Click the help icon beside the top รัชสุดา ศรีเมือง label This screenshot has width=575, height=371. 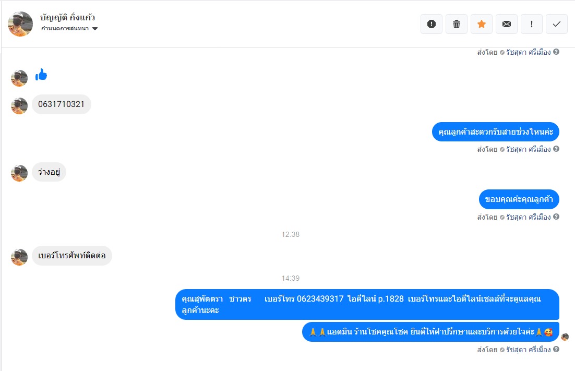(x=556, y=52)
